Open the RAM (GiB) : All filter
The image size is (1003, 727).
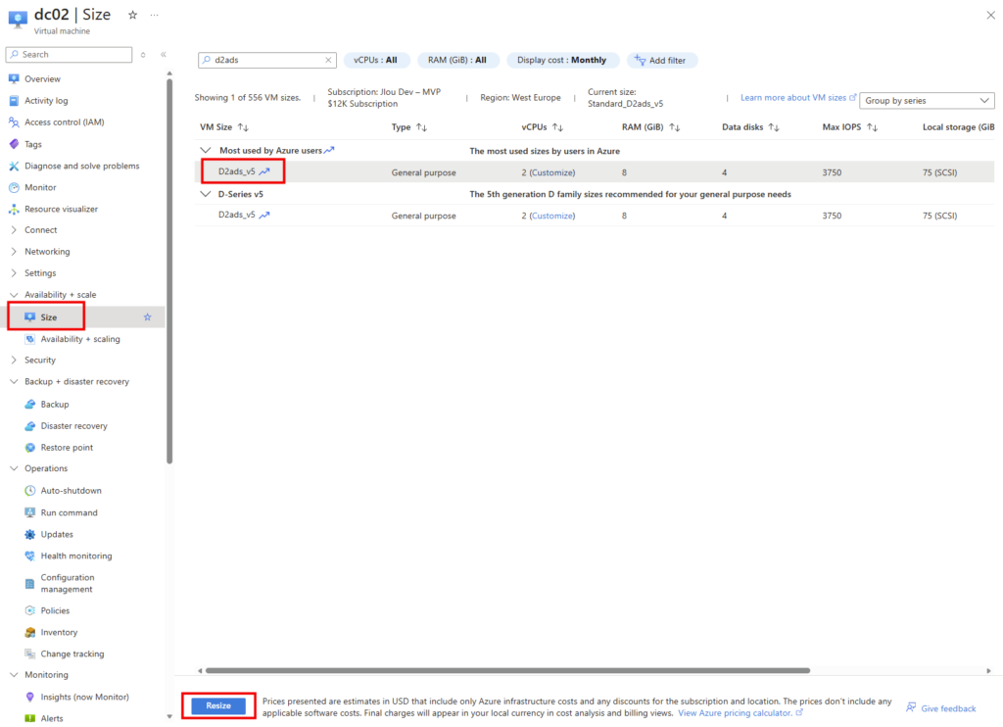coord(457,60)
